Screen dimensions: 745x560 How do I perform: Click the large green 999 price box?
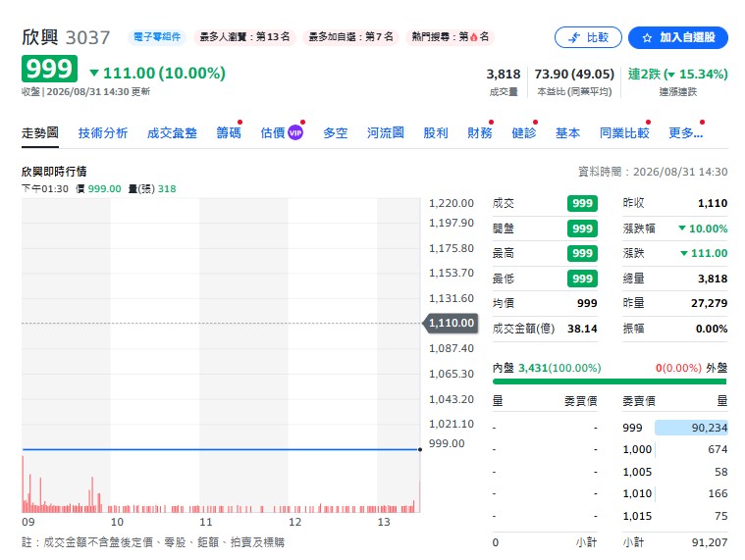[x=49, y=69]
